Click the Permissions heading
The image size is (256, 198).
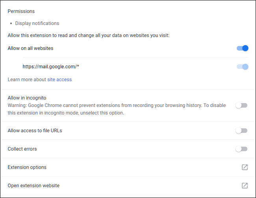point(21,11)
